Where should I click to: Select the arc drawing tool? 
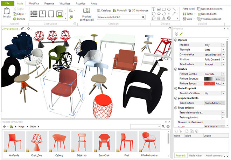point(164,14)
